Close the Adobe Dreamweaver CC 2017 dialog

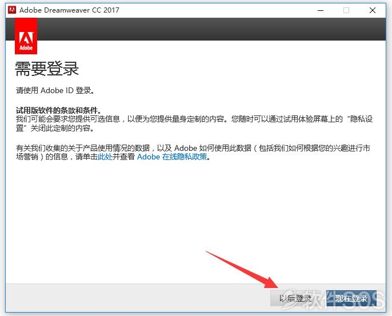(373, 10)
